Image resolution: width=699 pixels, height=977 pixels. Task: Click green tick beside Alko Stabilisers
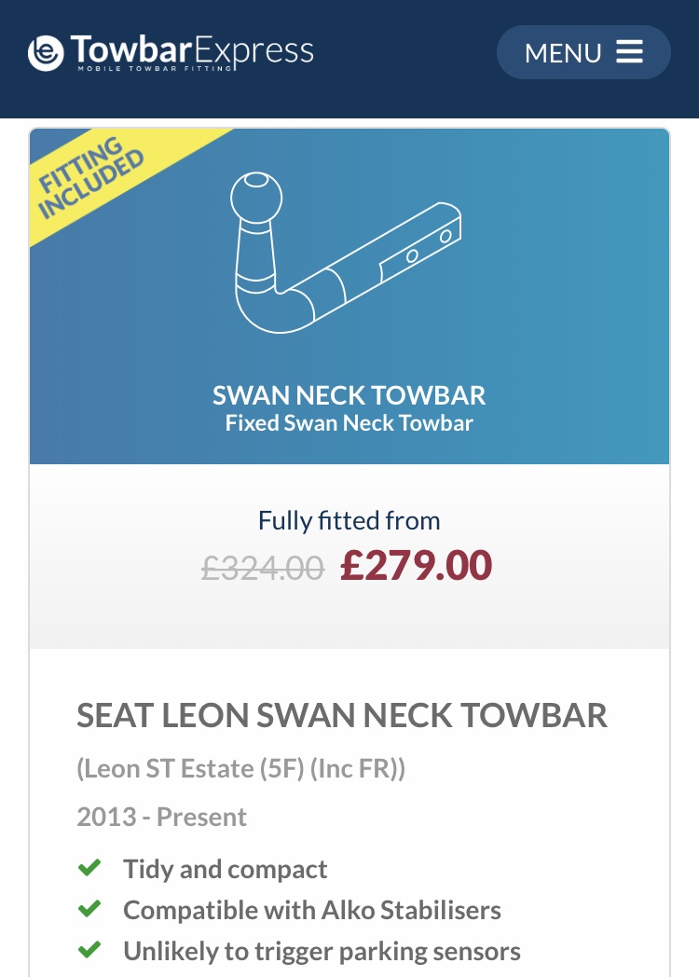pyautogui.click(x=89, y=909)
